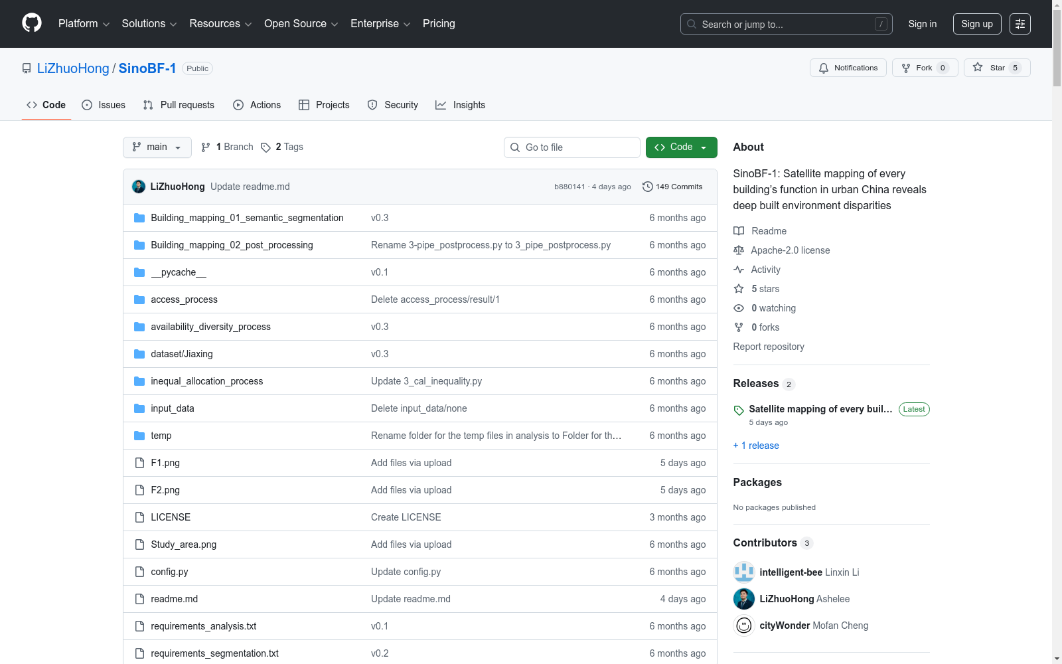This screenshot has width=1062, height=664.
Task: Open the command palette icon button
Action: pyautogui.click(x=1020, y=24)
